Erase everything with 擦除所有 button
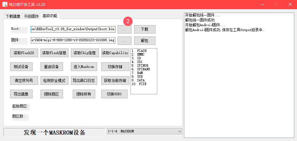297x141 pixels. [84, 94]
